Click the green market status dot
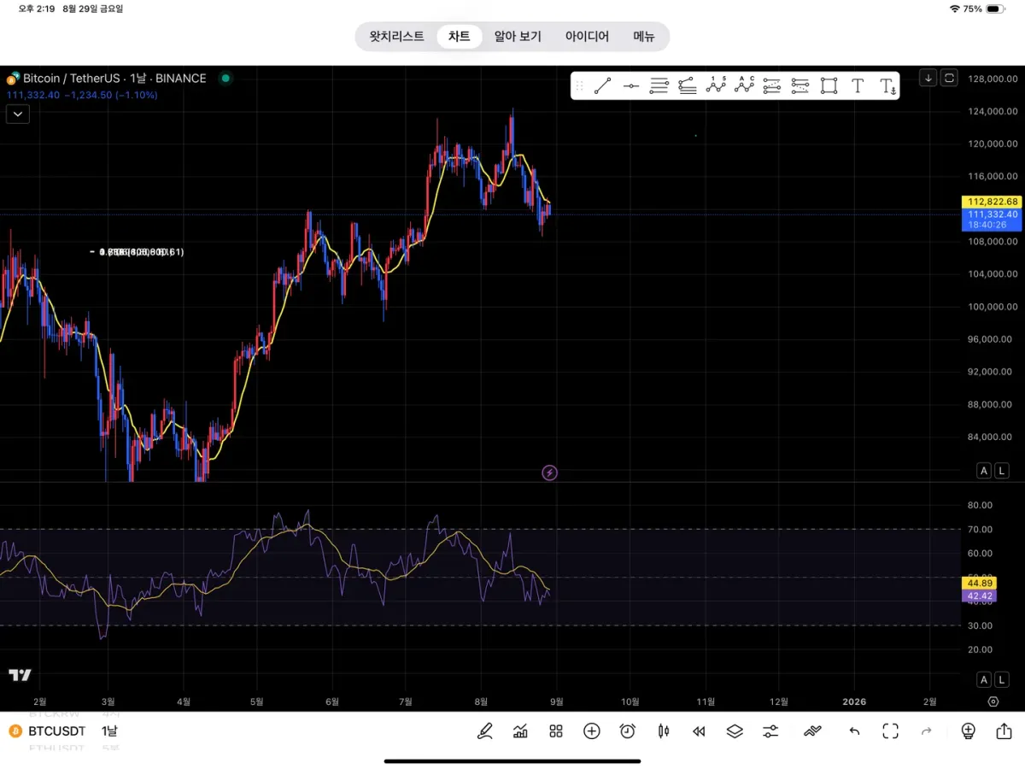Viewport: 1025px width, 769px height. pos(225,78)
